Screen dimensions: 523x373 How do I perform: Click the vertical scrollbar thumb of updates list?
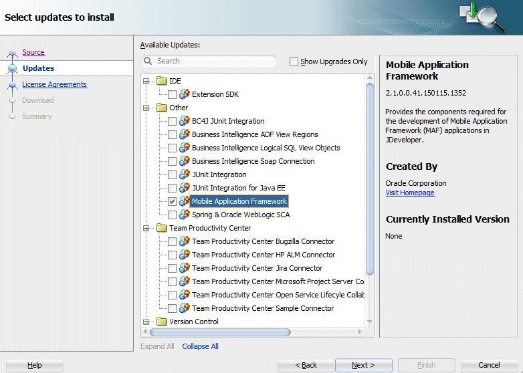pos(370,178)
